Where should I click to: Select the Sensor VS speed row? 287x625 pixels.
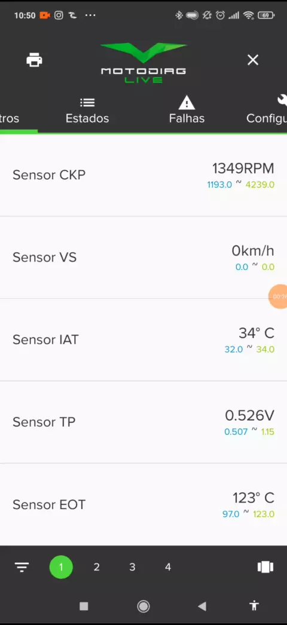pyautogui.click(x=143, y=258)
